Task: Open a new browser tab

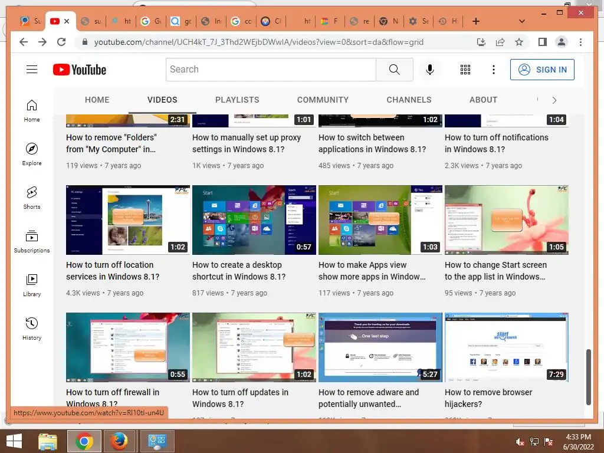Action: [476, 21]
